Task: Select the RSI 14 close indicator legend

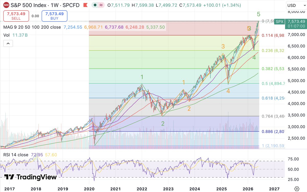Action: 16,155
